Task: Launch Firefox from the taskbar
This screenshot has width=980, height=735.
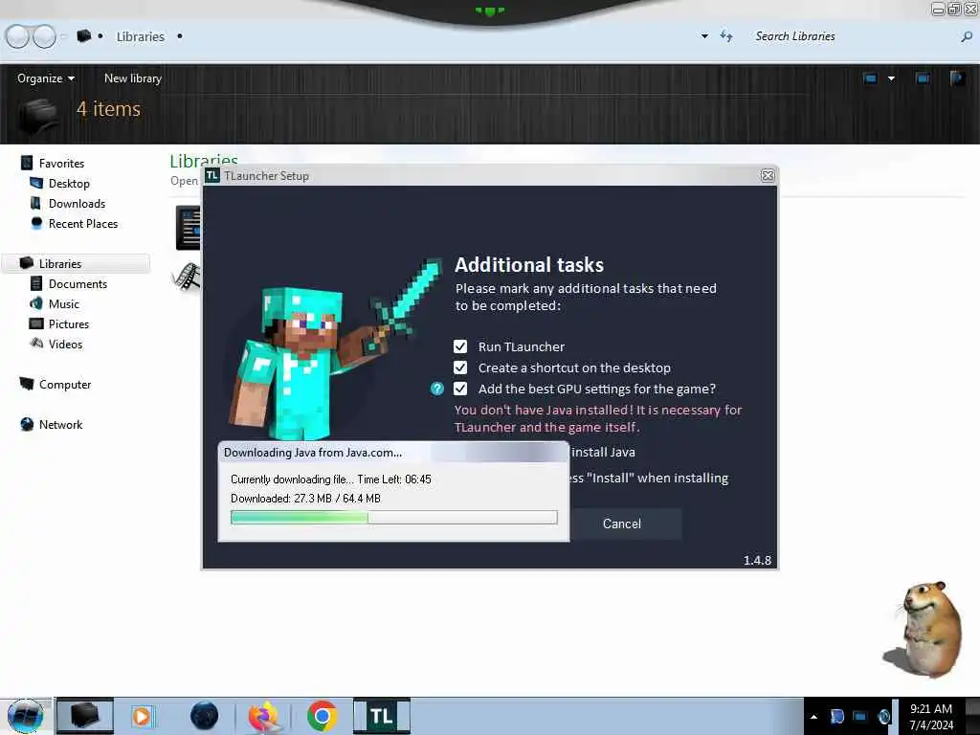Action: pos(263,716)
